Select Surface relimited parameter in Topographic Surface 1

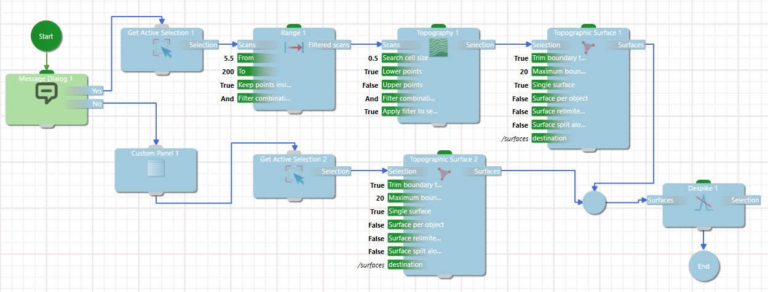click(x=558, y=112)
